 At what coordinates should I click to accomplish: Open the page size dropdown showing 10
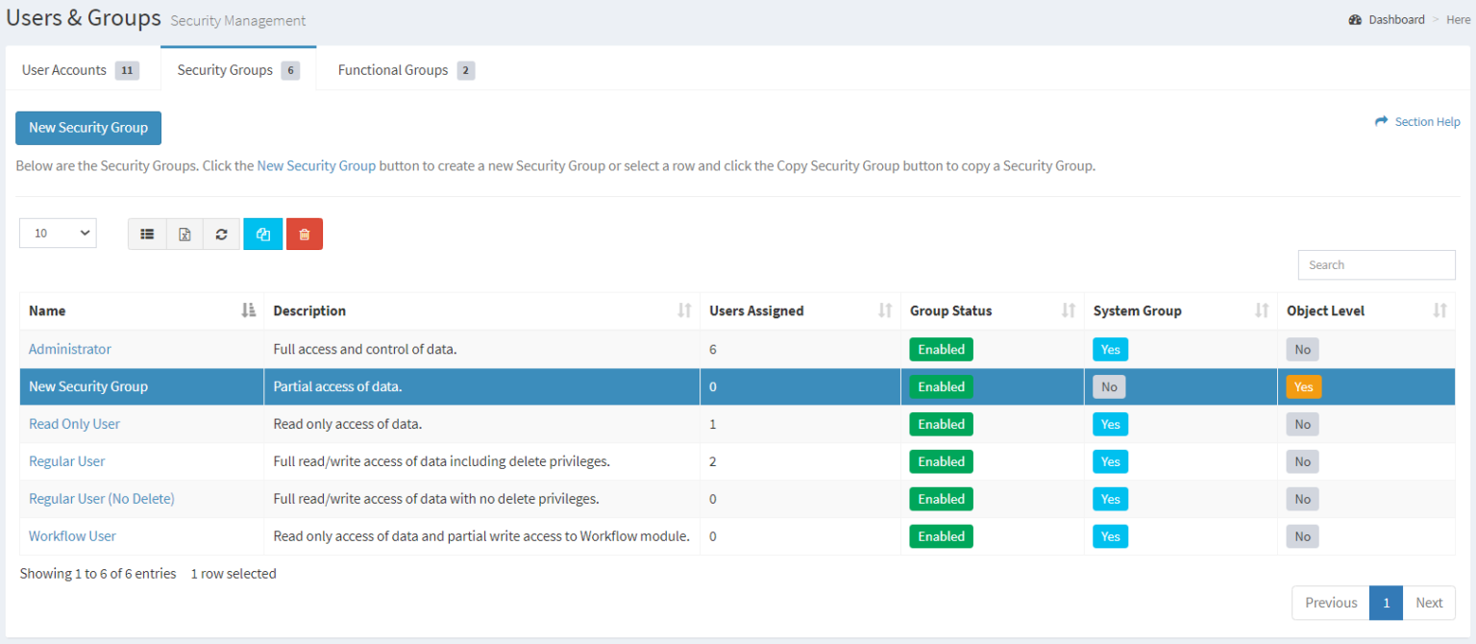(x=57, y=233)
